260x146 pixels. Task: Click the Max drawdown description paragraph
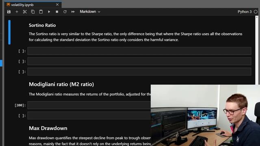point(90,141)
